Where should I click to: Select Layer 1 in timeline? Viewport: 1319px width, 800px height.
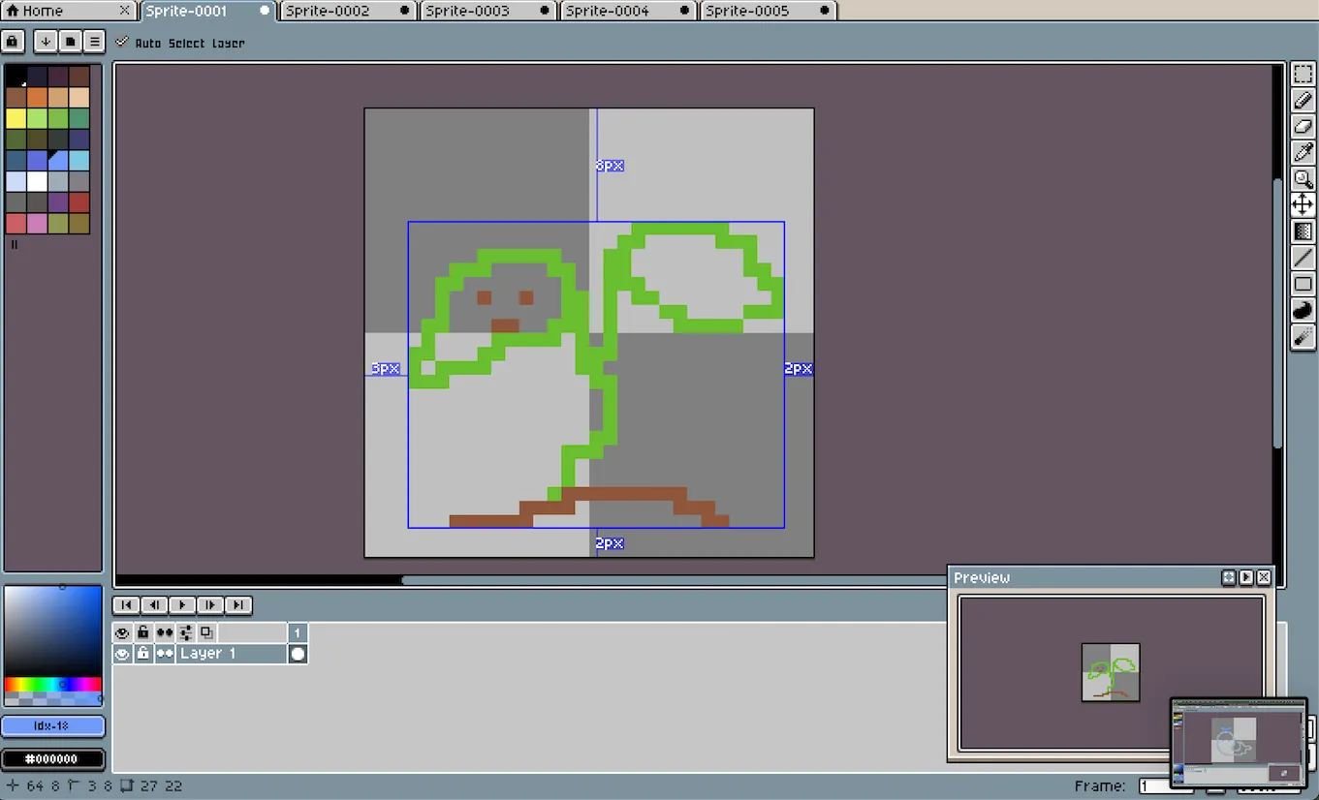pos(231,654)
